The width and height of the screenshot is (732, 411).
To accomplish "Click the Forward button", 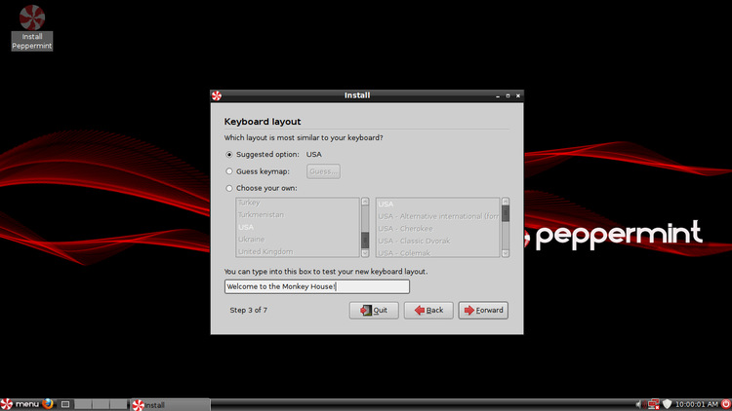I will click(x=483, y=311).
